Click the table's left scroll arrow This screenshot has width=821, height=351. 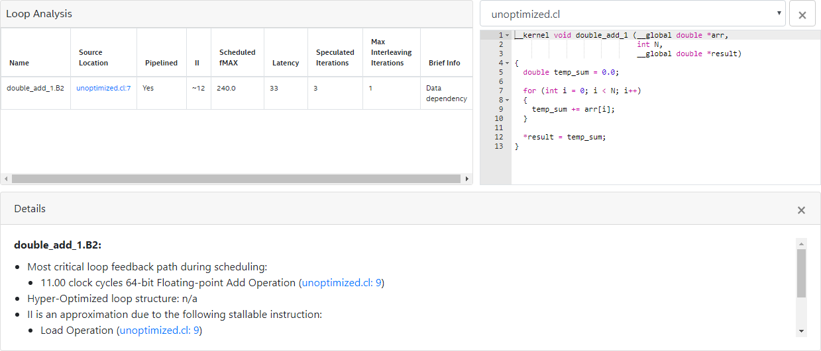tap(5, 178)
